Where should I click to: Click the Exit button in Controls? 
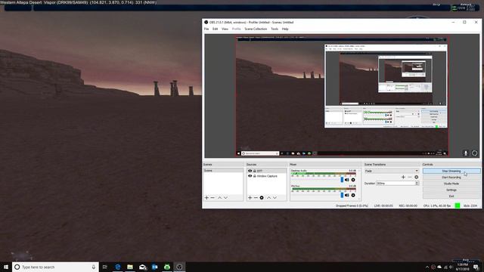451,196
